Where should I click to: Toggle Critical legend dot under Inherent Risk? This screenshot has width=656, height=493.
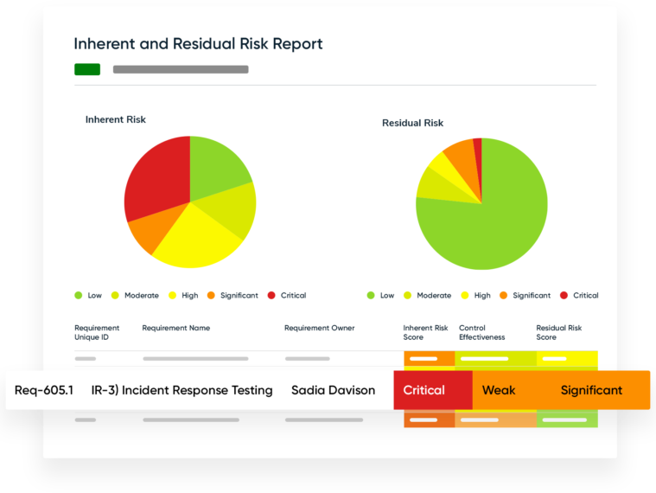[x=271, y=296]
